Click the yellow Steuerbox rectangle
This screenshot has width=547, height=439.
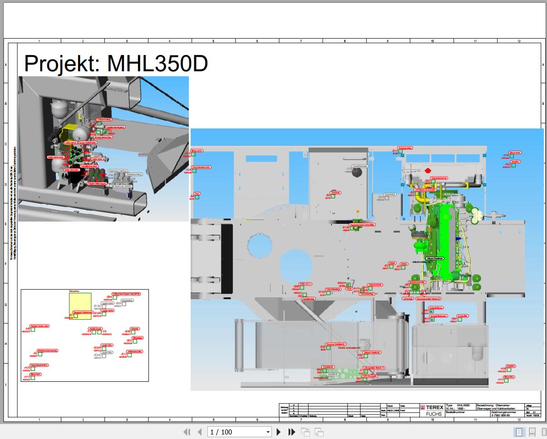point(80,306)
